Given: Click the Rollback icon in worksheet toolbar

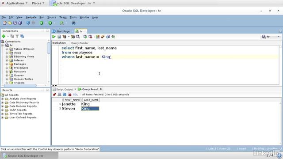Looking at the screenshot, I should (90, 37).
